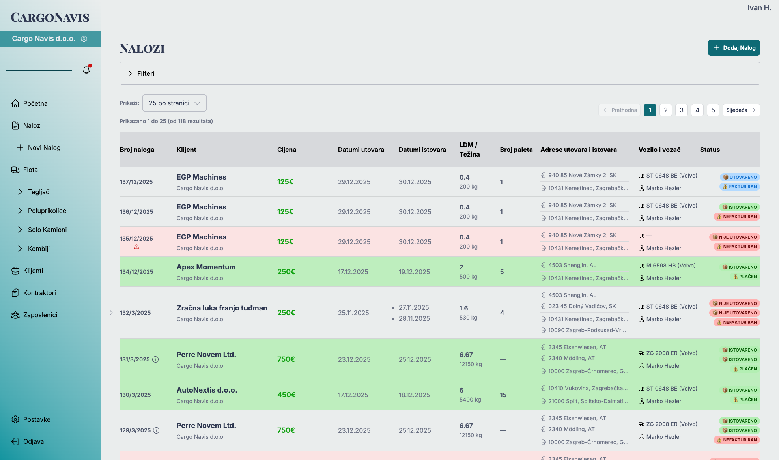The image size is (779, 460).
Task: Open notifications via the bell icon
Action: [86, 70]
